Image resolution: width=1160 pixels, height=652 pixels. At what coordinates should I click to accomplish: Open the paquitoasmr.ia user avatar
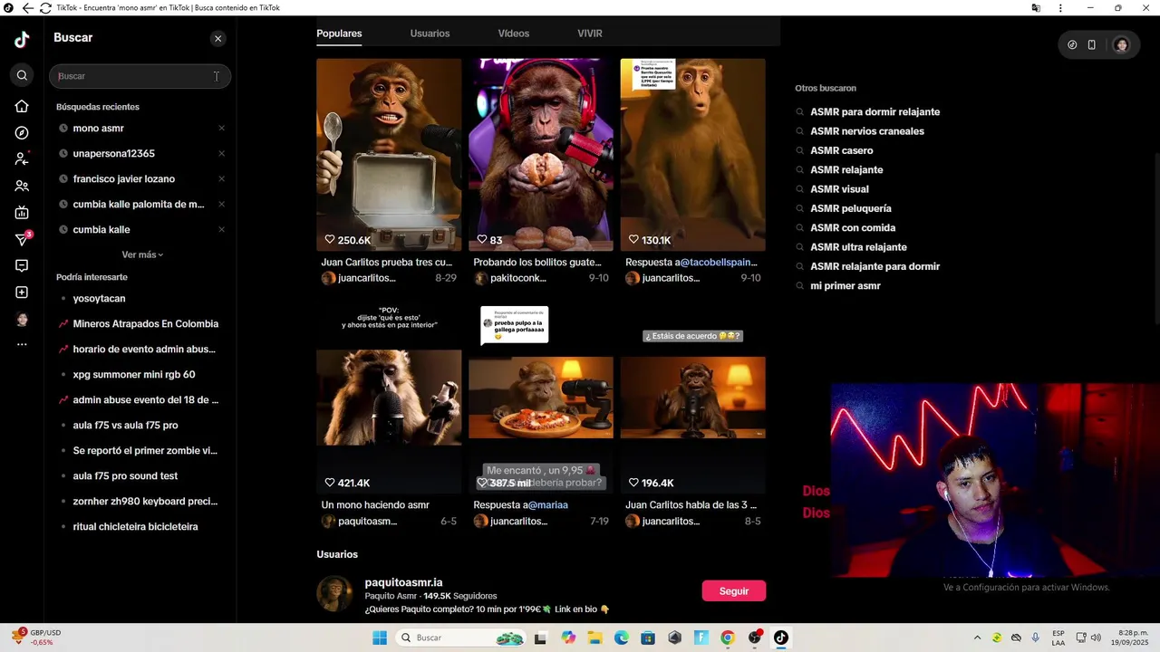click(x=334, y=594)
